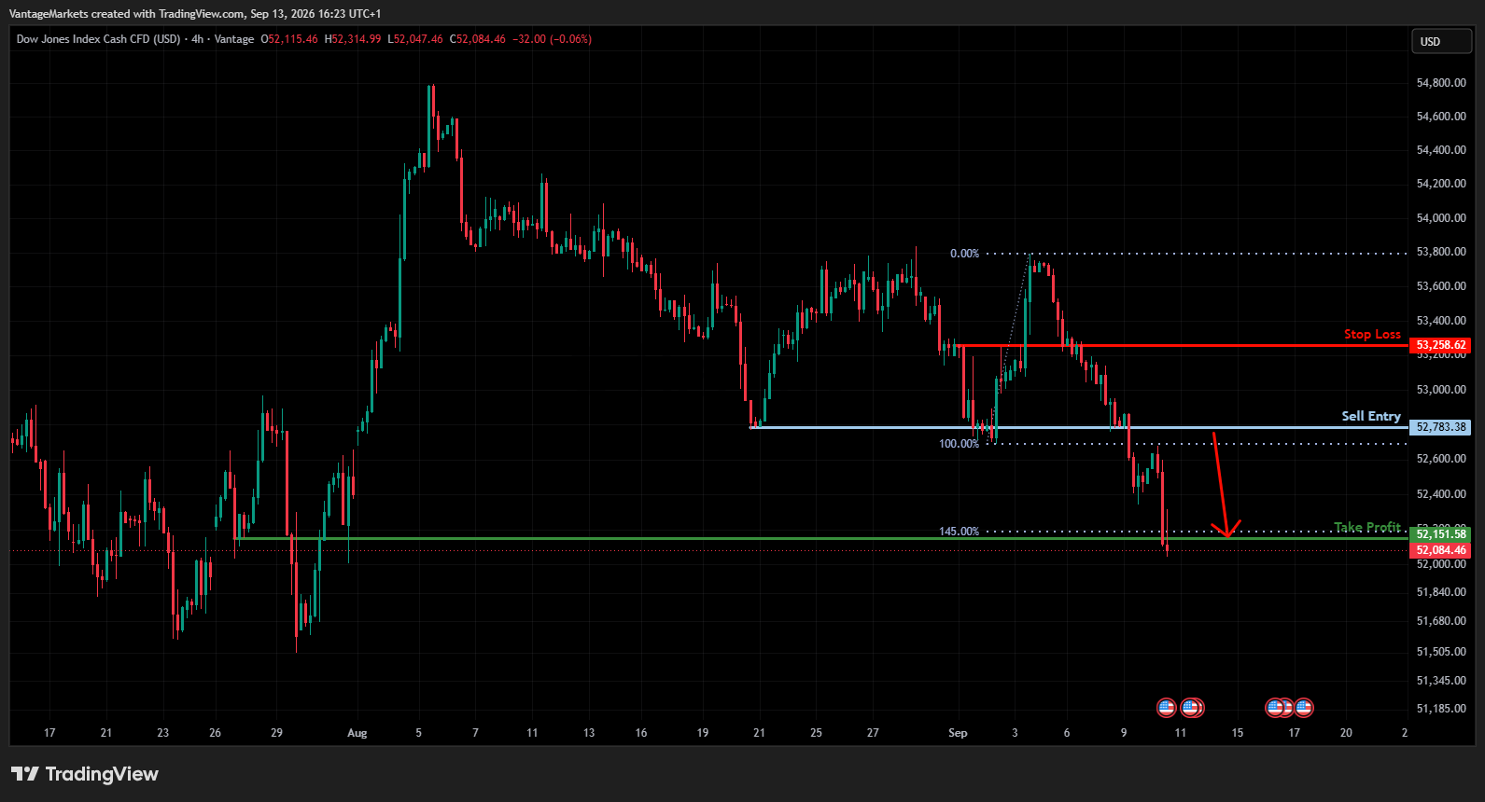1485x802 pixels.
Task: Open the US economic event icon before Sep 11
Action: click(1166, 708)
